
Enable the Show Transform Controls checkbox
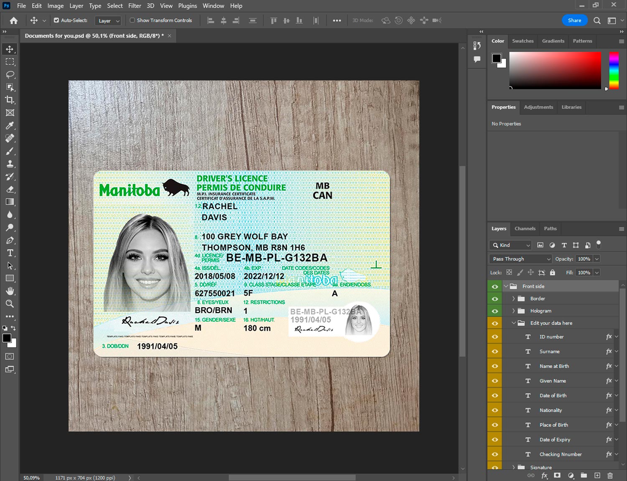(x=132, y=20)
